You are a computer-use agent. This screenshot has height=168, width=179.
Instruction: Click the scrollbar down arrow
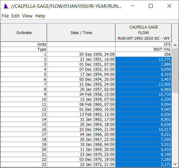(x=175, y=164)
